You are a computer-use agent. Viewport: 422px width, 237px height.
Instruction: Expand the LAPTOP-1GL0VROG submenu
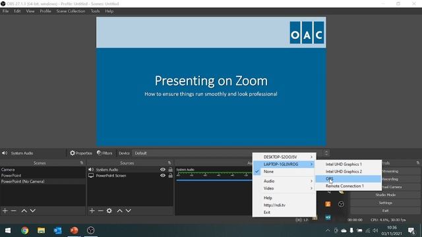(284, 164)
